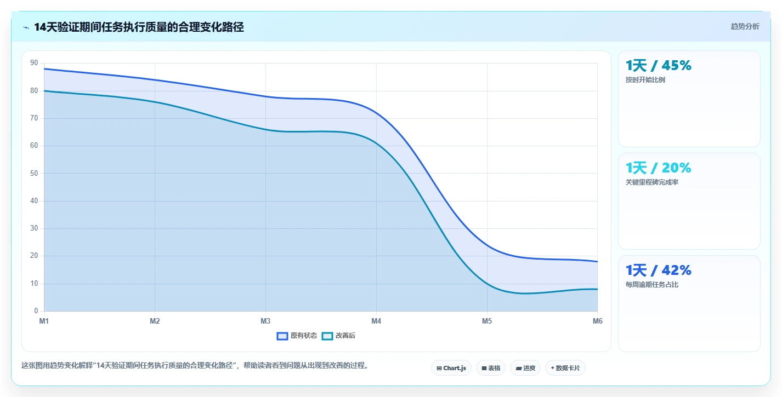The image size is (782, 397).
Task: Click the 进度 tag icon
Action: [519, 369]
